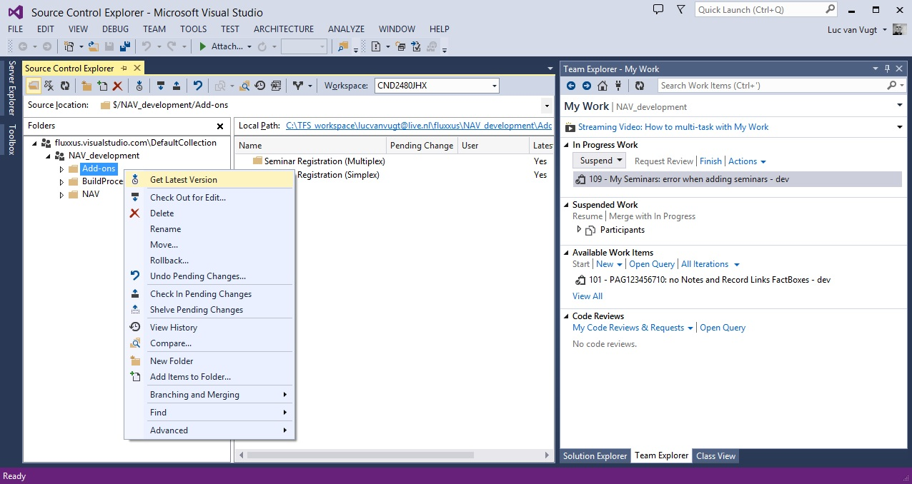912x484 pixels.
Task: Click the Compare Folders toolbar icon
Action: pyautogui.click(x=244, y=86)
